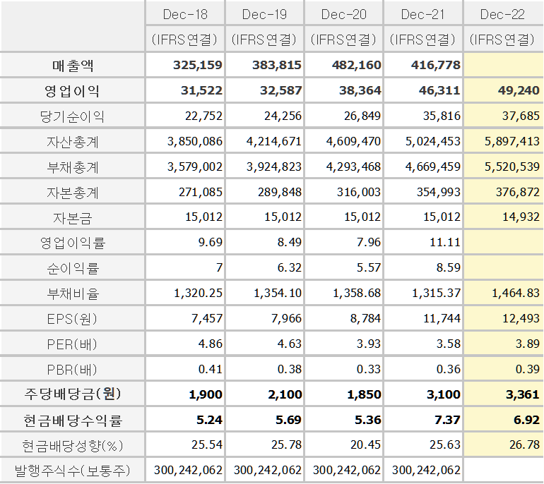Click the 발행주식수(보통주) row label
The height and width of the screenshot is (484, 544).
coord(73,471)
